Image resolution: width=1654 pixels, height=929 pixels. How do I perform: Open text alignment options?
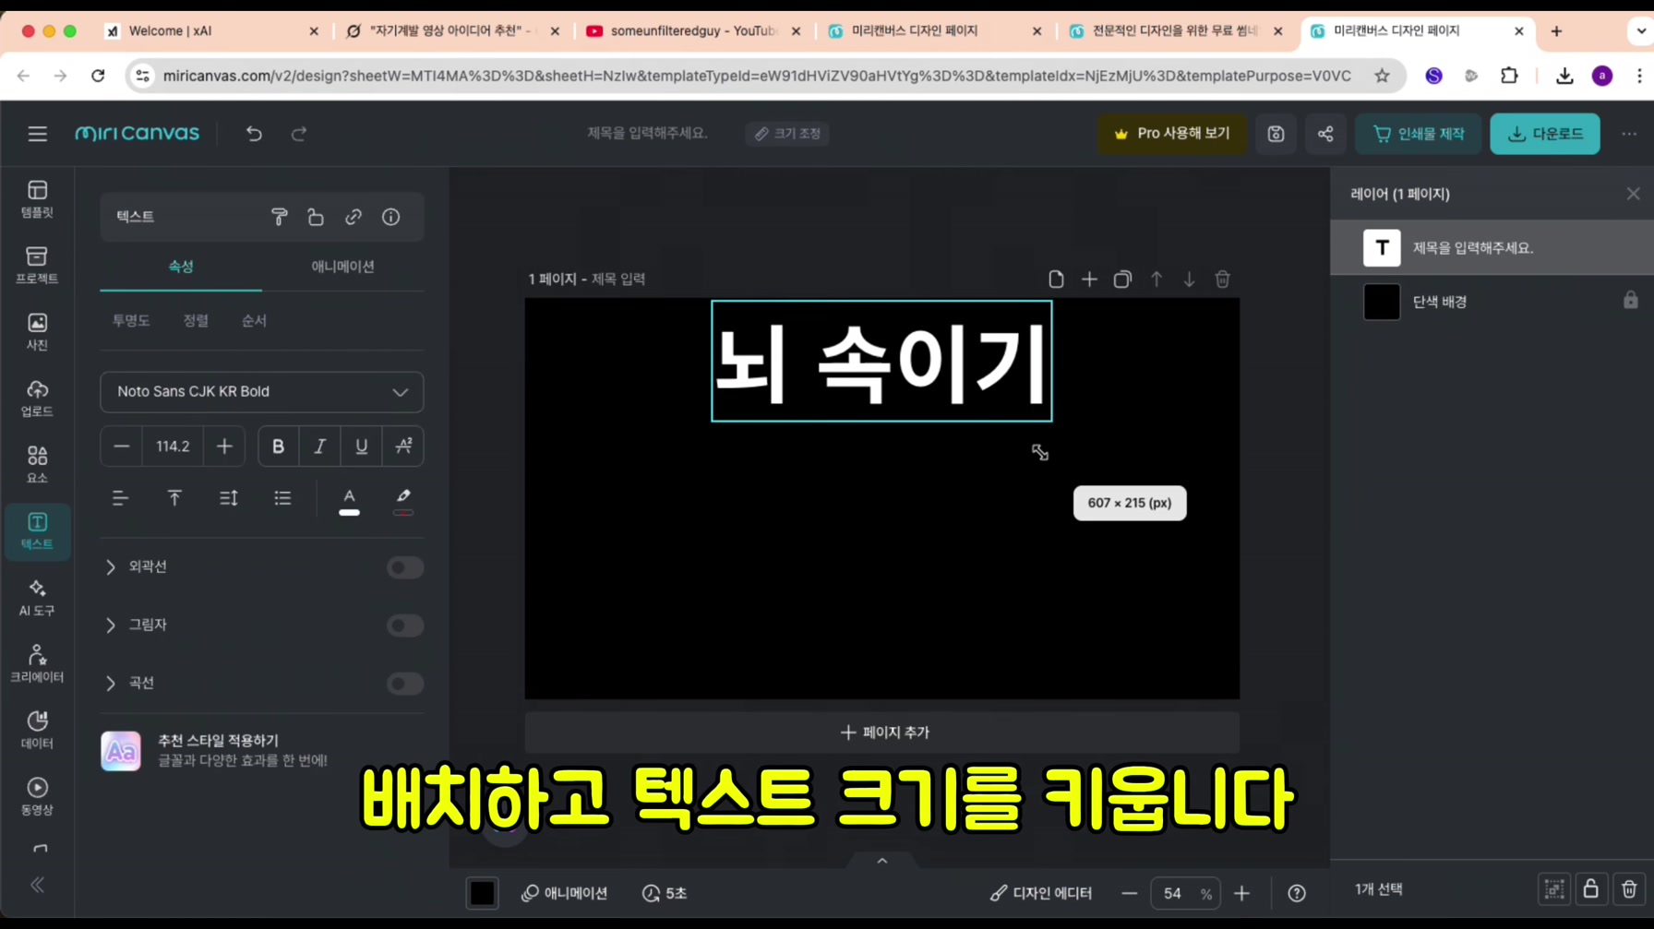click(120, 498)
